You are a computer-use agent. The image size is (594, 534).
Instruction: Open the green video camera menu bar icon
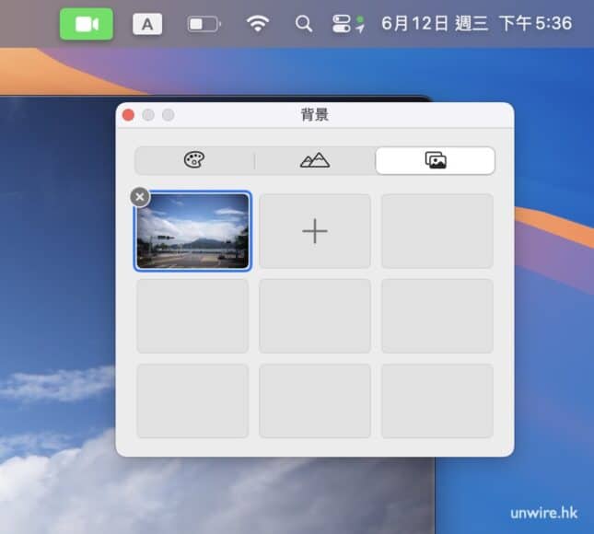[x=87, y=24]
